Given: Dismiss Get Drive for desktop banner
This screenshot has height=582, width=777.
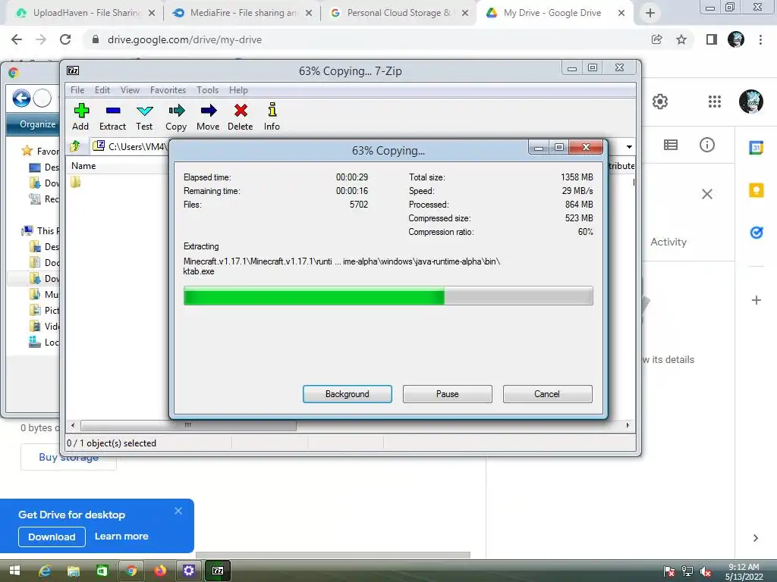Looking at the screenshot, I should point(178,511).
